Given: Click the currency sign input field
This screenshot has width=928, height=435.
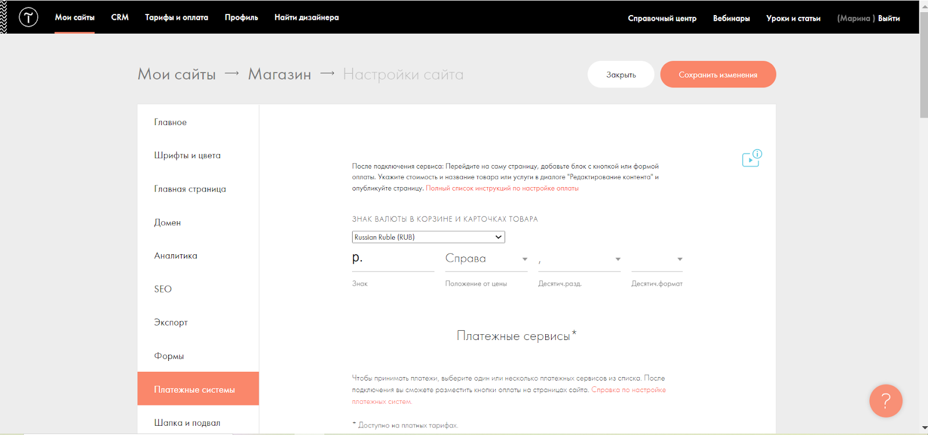Looking at the screenshot, I should (x=393, y=259).
